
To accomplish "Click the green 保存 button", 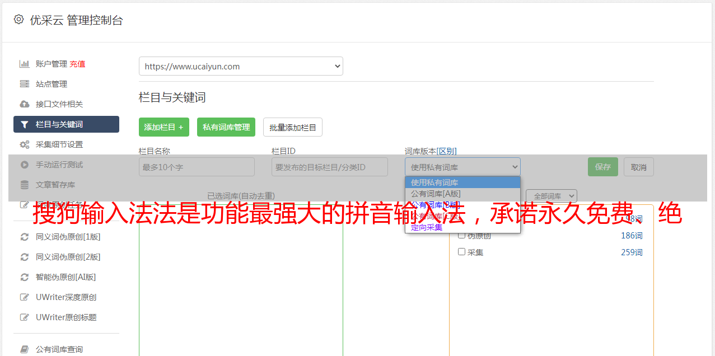I will 603,167.
